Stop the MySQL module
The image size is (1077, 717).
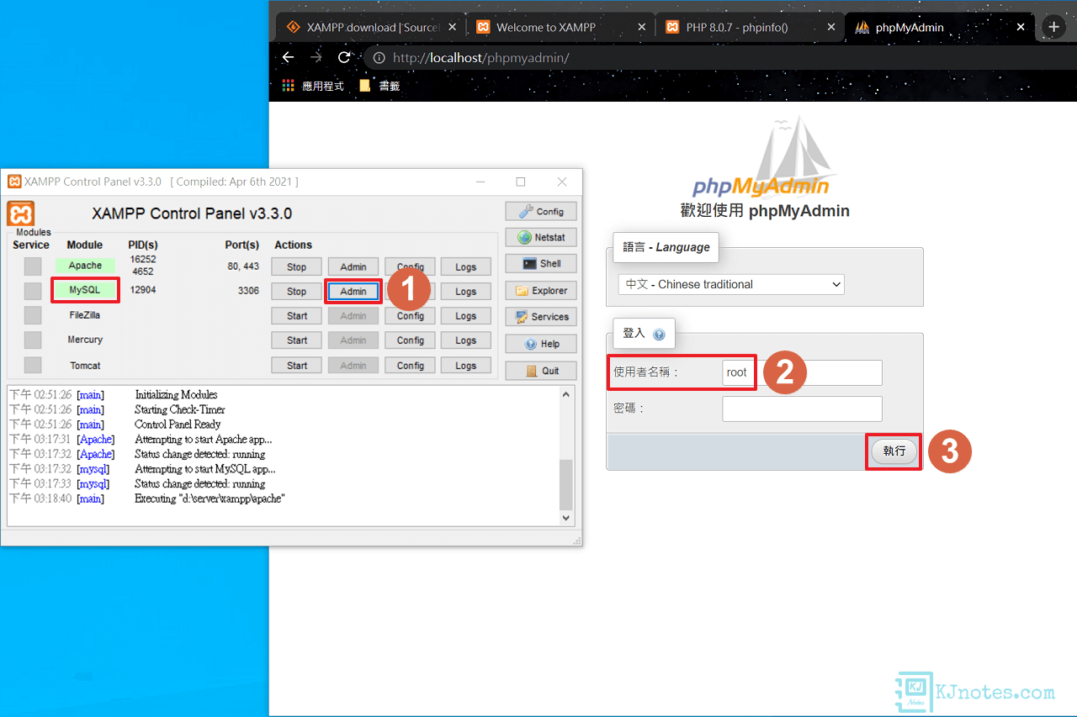[x=297, y=291]
